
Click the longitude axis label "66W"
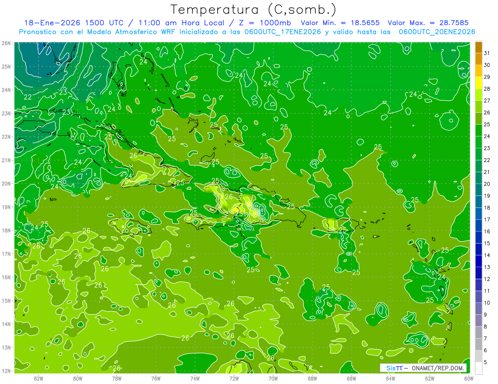point(352,378)
